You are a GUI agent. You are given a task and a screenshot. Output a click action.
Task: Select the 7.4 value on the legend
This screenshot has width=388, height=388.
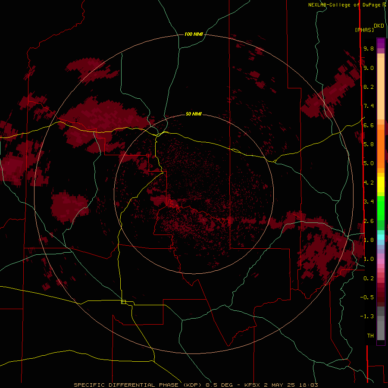[x=369, y=106]
